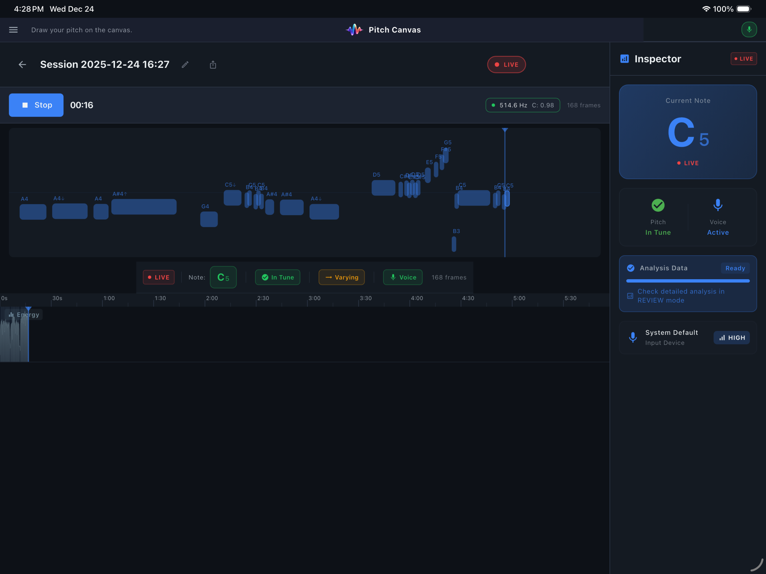The height and width of the screenshot is (574, 766).
Task: Share the session via the export icon
Action: pos(213,65)
